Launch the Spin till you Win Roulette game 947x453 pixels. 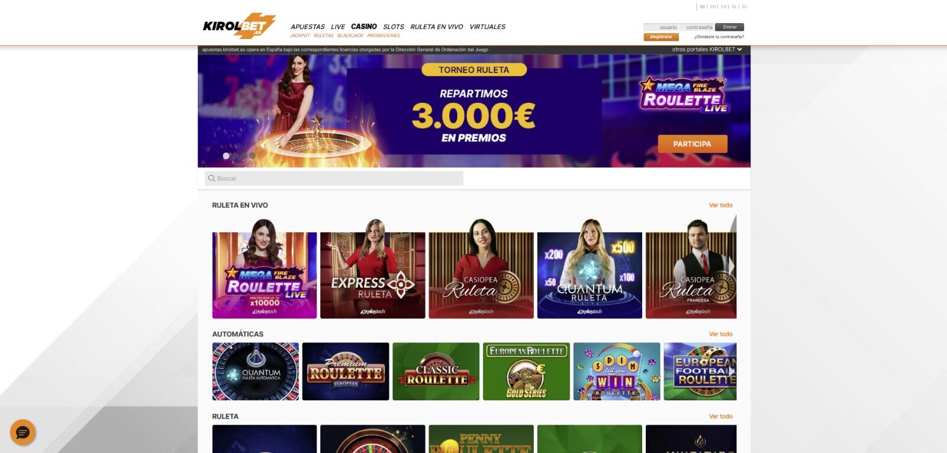[x=617, y=371]
